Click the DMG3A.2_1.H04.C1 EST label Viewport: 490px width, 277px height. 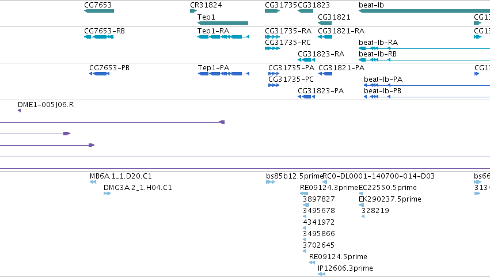pos(138,188)
